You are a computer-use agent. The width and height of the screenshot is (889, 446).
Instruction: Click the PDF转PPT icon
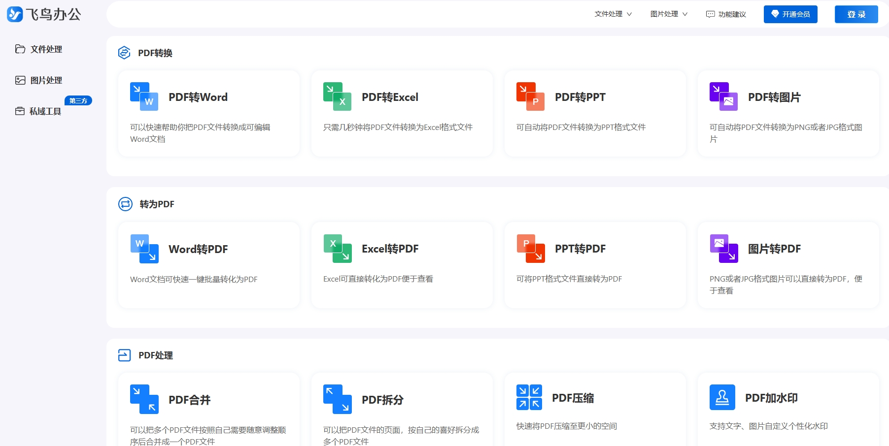pyautogui.click(x=530, y=96)
